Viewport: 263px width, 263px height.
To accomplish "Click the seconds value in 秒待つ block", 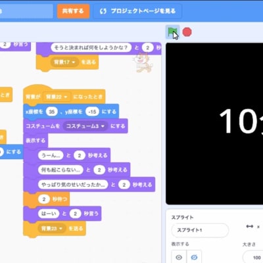I will coord(44,199).
